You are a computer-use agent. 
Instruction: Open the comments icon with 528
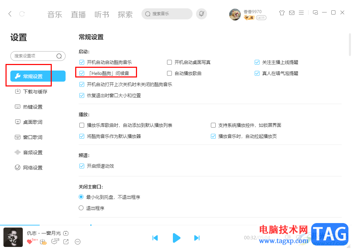pyautogui.click(x=54, y=242)
